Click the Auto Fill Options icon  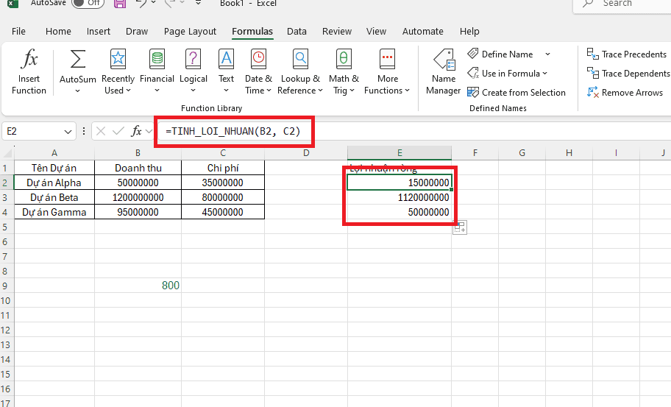460,227
